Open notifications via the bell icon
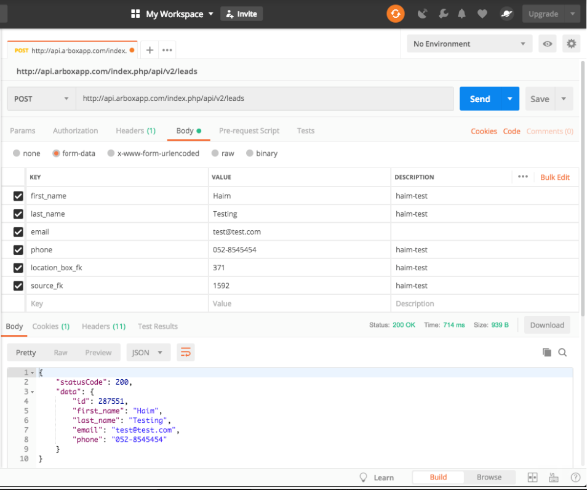587x490 pixels. click(462, 13)
